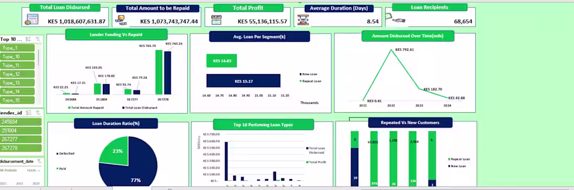Toggle multi-select on lender_id slicer

29,113
